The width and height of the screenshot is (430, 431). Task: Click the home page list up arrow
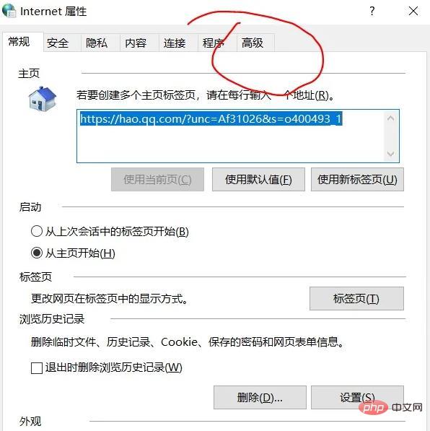pyautogui.click(x=391, y=118)
